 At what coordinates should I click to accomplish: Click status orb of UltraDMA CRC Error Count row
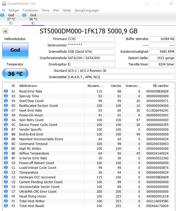pyautogui.click(x=6, y=191)
